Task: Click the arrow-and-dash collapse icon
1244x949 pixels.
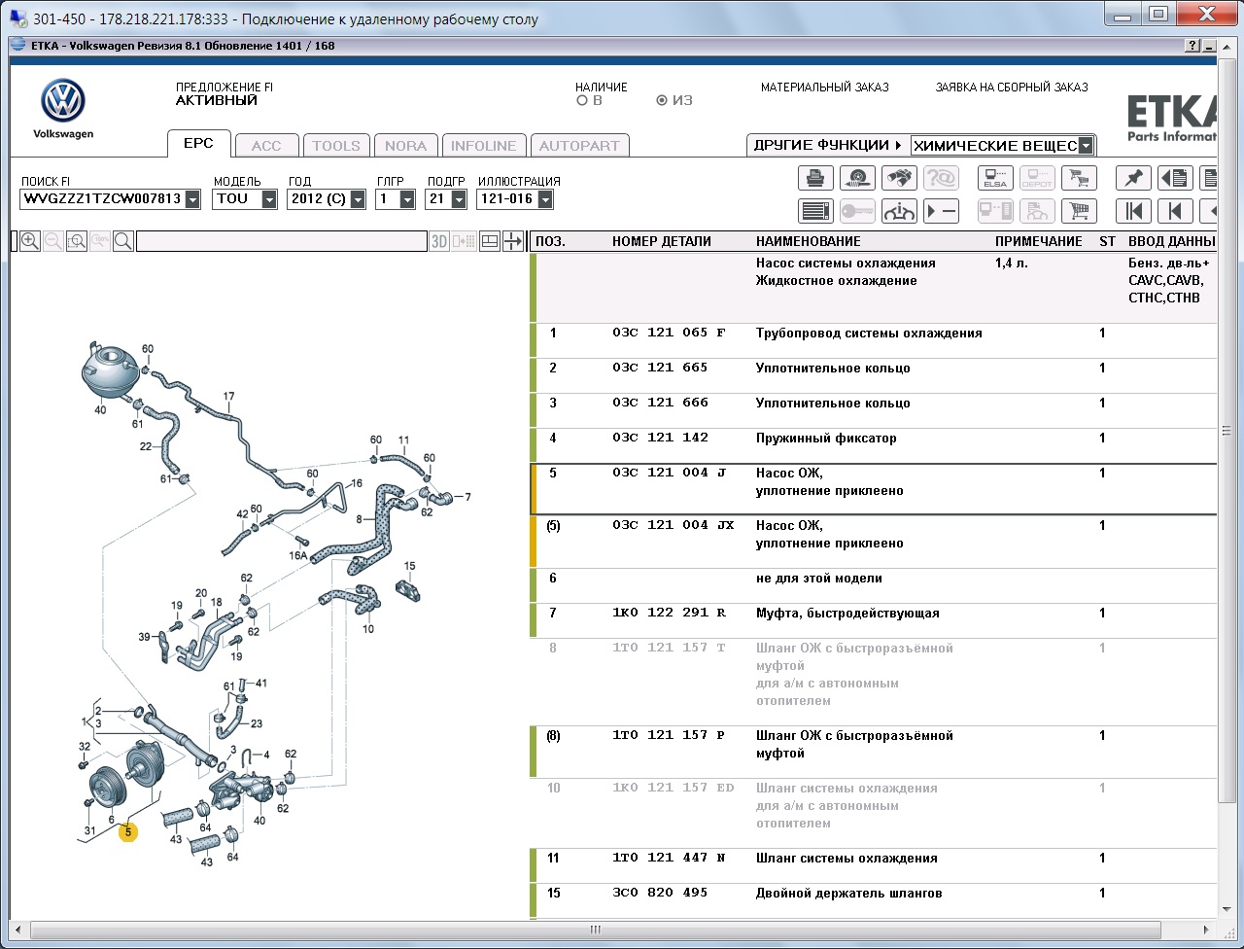Action: coord(941,211)
